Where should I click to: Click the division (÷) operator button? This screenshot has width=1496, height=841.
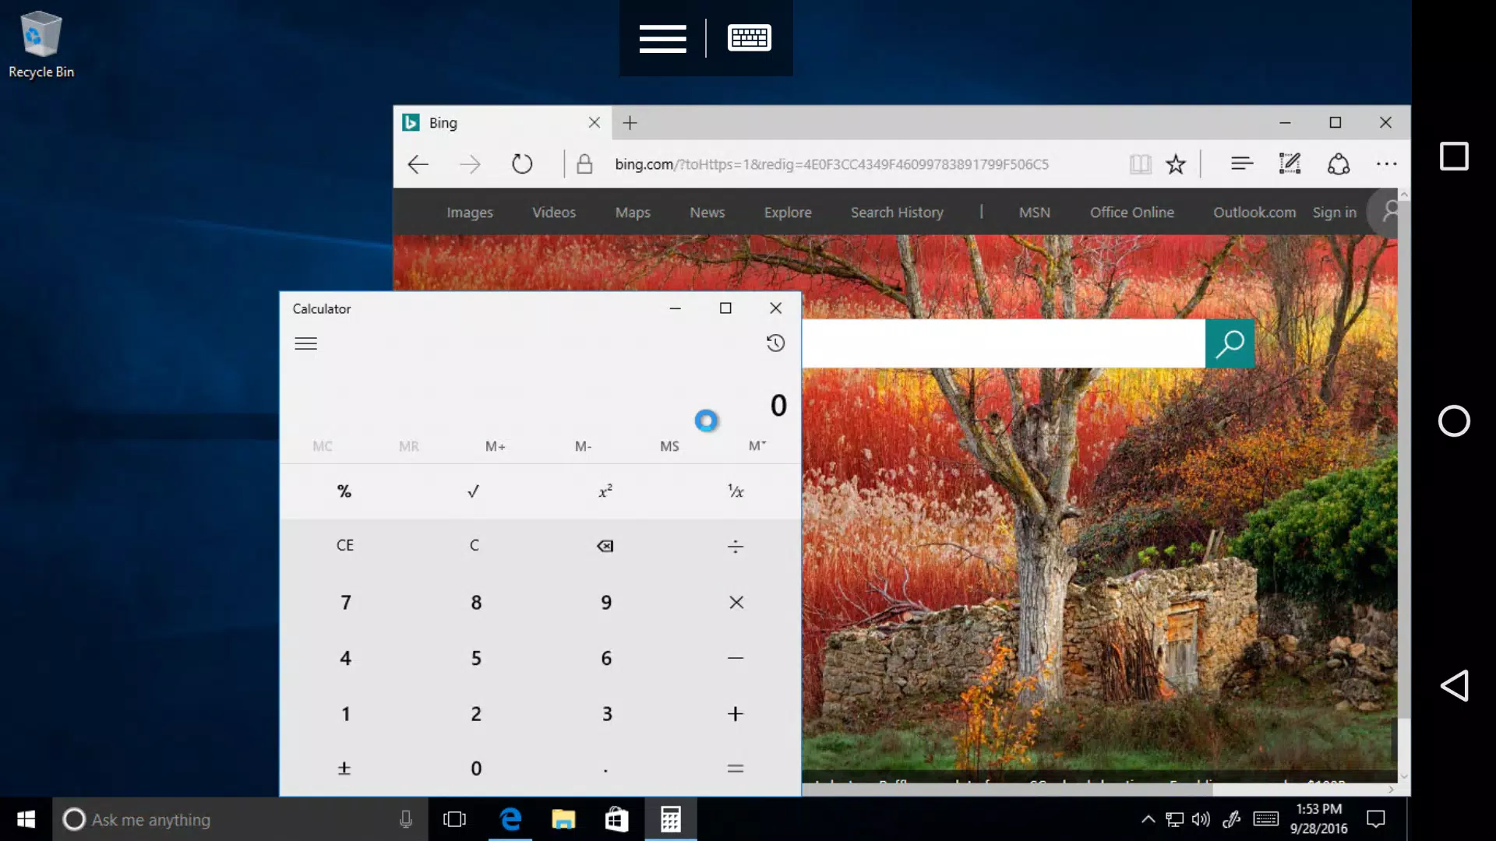[x=736, y=545]
